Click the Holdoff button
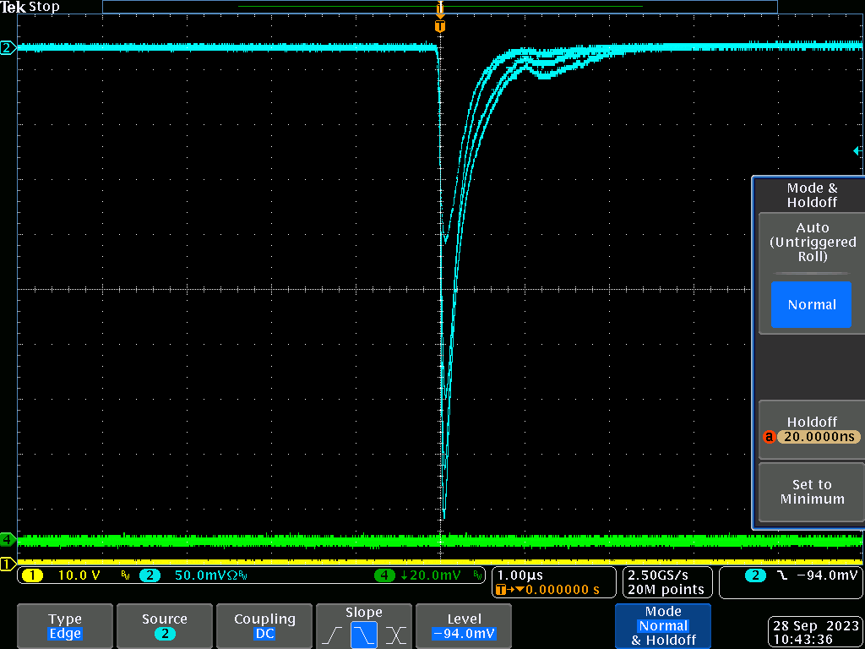This screenshot has width=865, height=649. tap(811, 422)
